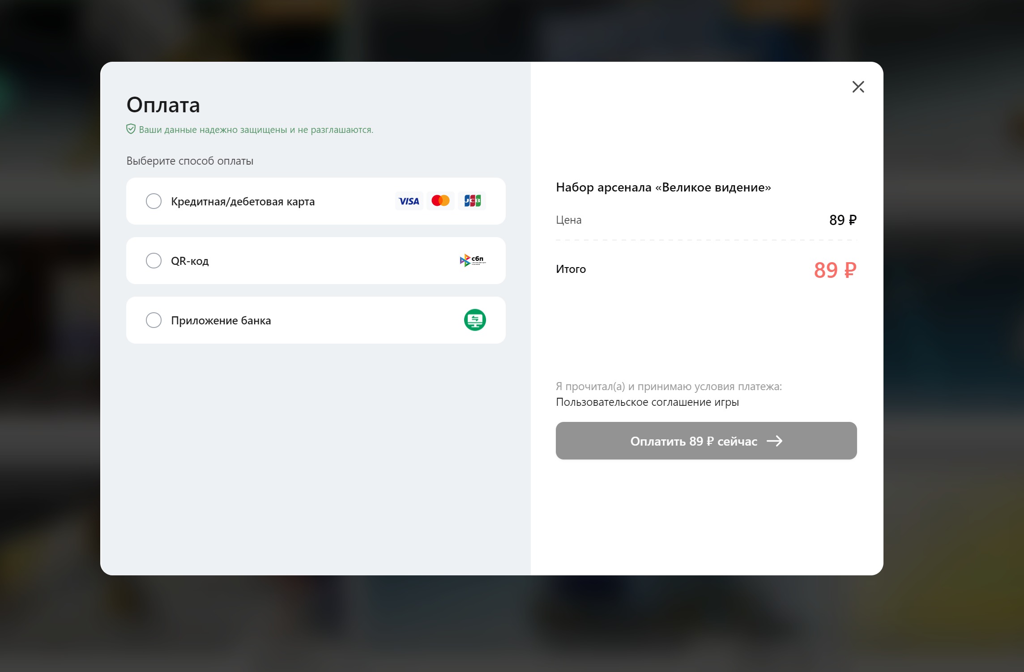Click the data protection notice text
The image size is (1024, 672).
click(256, 130)
